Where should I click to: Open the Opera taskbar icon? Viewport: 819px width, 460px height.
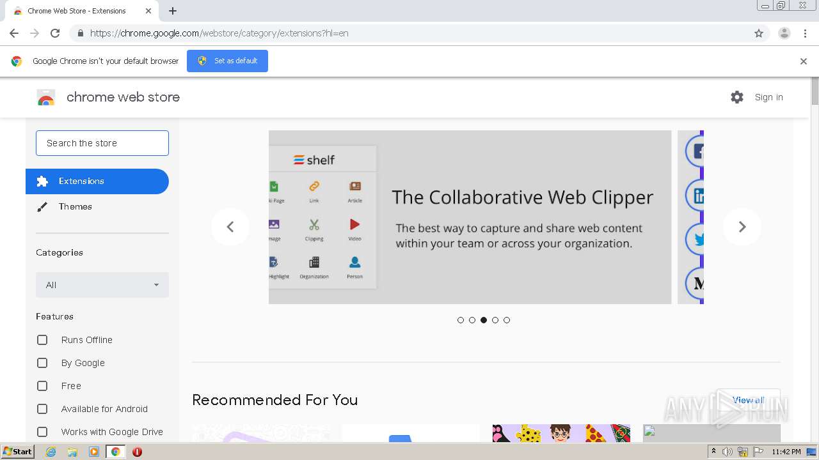(x=137, y=452)
